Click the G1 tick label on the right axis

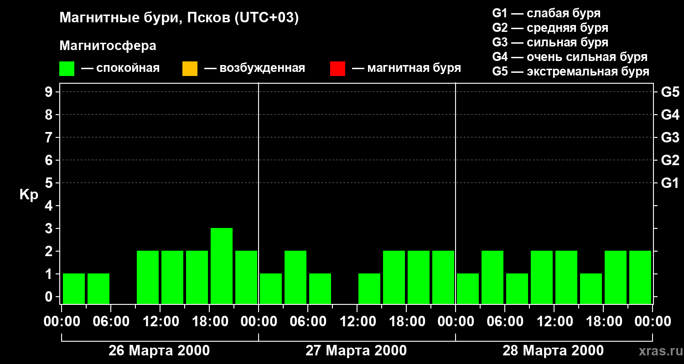[670, 183]
